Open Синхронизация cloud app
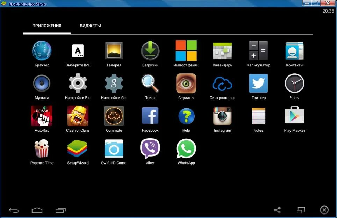337x218 pixels. (222, 84)
